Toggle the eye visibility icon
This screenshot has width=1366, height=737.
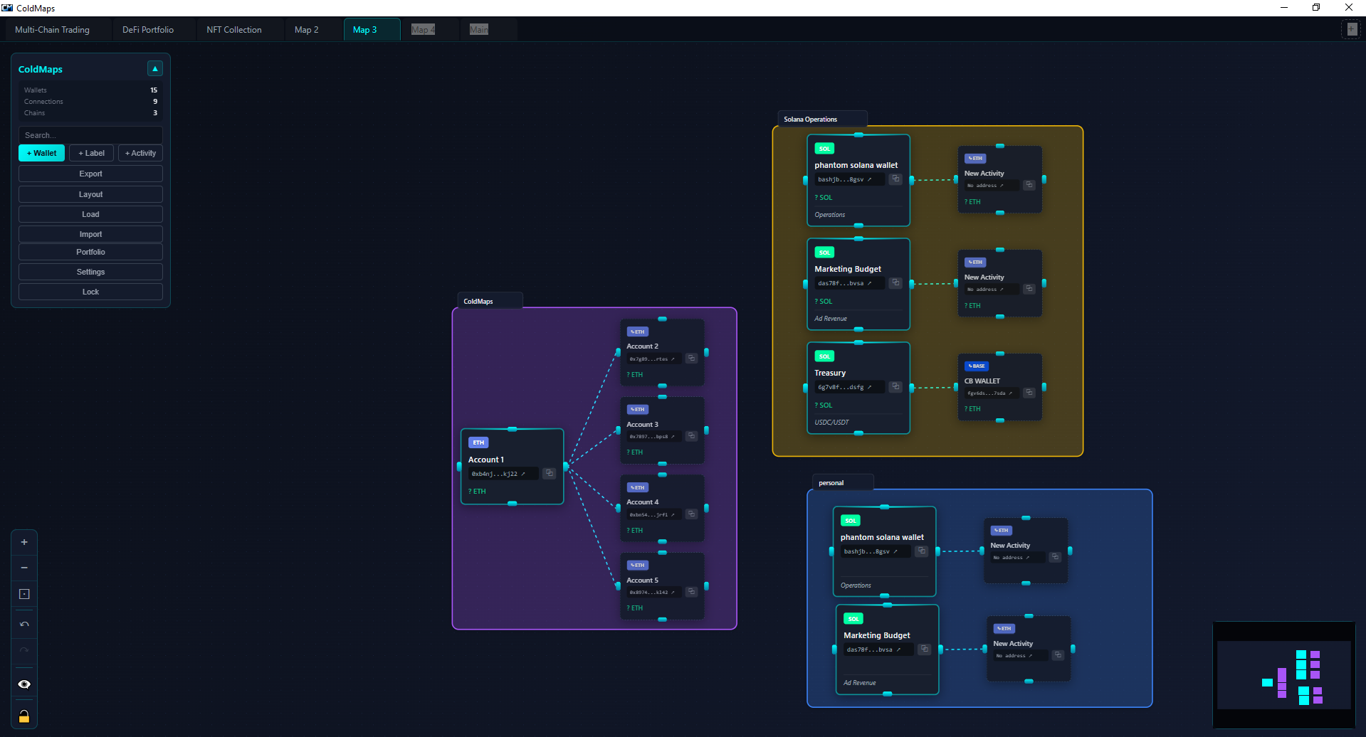24,684
